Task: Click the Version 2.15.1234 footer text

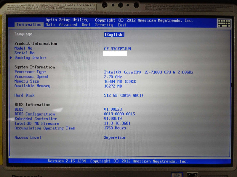Action: pos(118,161)
